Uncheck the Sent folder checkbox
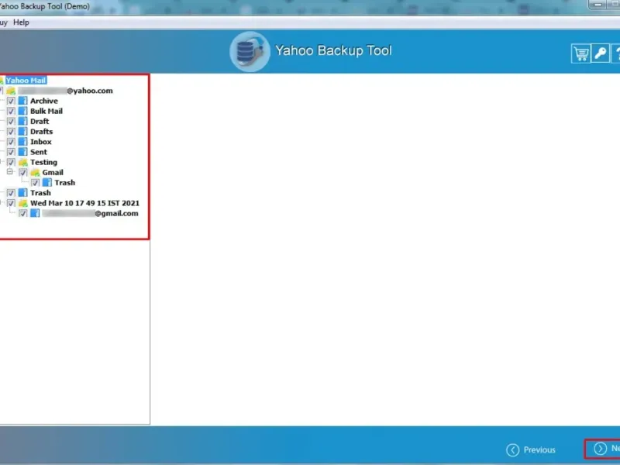Viewport: 620px width, 465px height. [11, 152]
